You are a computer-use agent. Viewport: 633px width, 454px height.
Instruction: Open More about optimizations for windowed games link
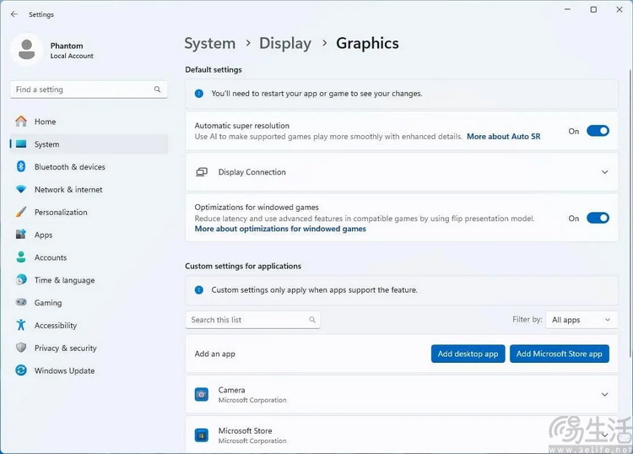point(280,229)
